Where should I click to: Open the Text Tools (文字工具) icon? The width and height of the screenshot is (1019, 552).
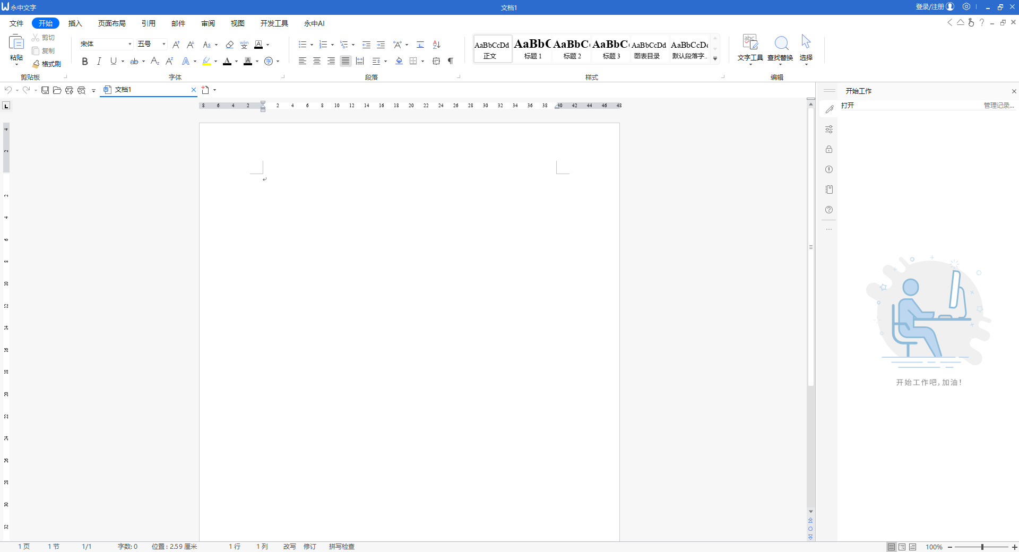coord(750,42)
